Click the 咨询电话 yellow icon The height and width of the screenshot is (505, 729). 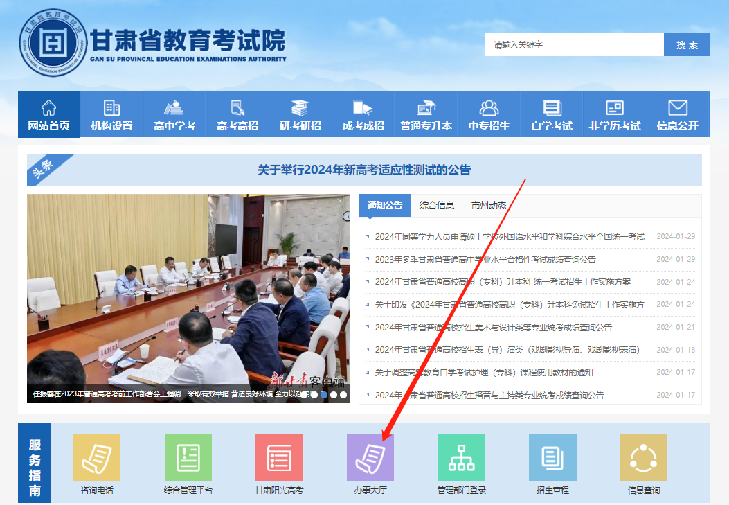(97, 458)
